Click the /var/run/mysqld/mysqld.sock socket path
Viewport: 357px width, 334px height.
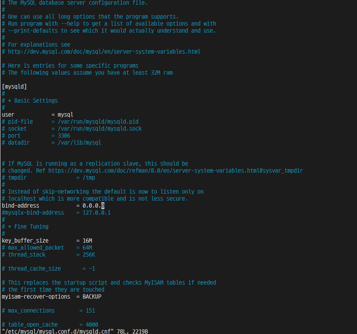[100, 129]
